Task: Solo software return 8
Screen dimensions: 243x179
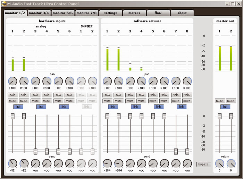Action: (x=187, y=95)
